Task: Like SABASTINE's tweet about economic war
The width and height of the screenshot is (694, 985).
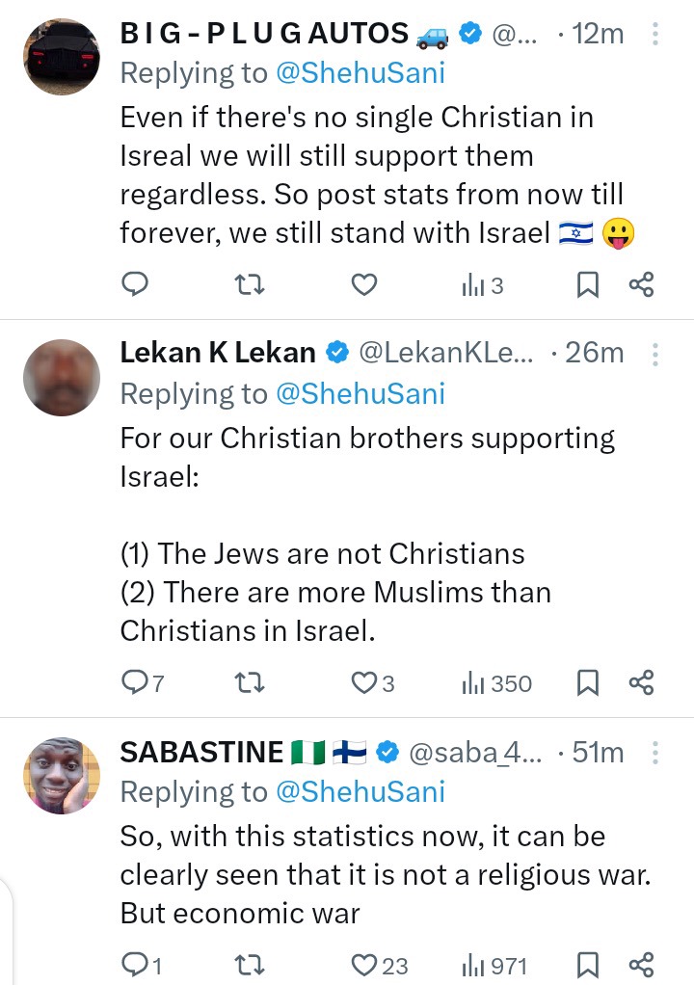Action: 363,965
